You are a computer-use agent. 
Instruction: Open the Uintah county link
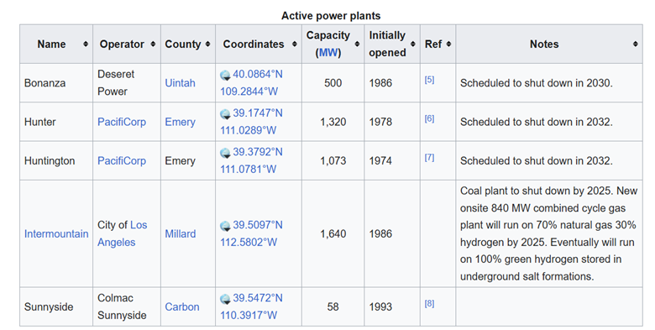180,82
